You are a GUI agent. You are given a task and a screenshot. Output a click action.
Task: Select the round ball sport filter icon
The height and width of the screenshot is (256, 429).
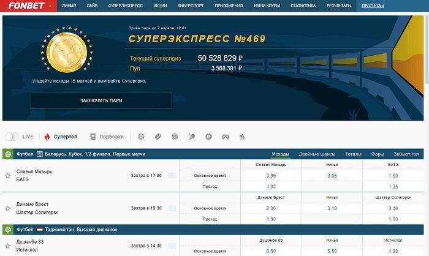208,137
